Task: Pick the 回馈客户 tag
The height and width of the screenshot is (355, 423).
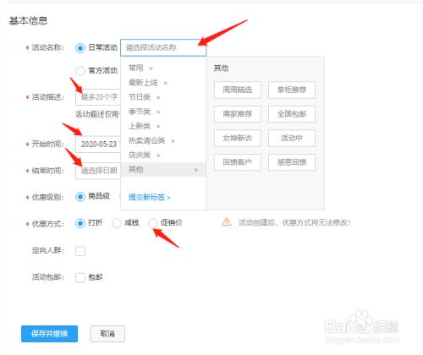Action: [x=238, y=162]
